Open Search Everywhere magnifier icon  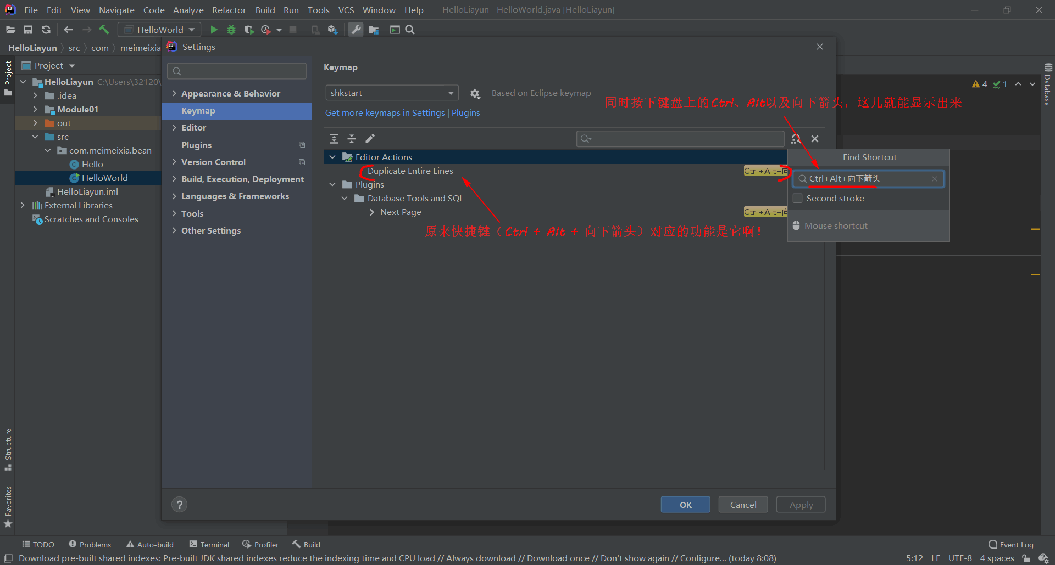click(410, 30)
